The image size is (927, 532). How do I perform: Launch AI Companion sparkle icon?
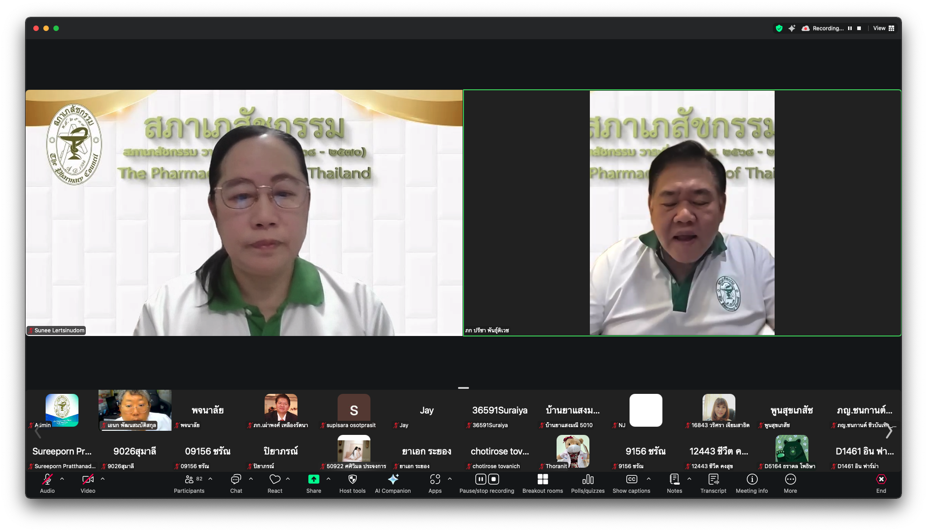pos(393,480)
